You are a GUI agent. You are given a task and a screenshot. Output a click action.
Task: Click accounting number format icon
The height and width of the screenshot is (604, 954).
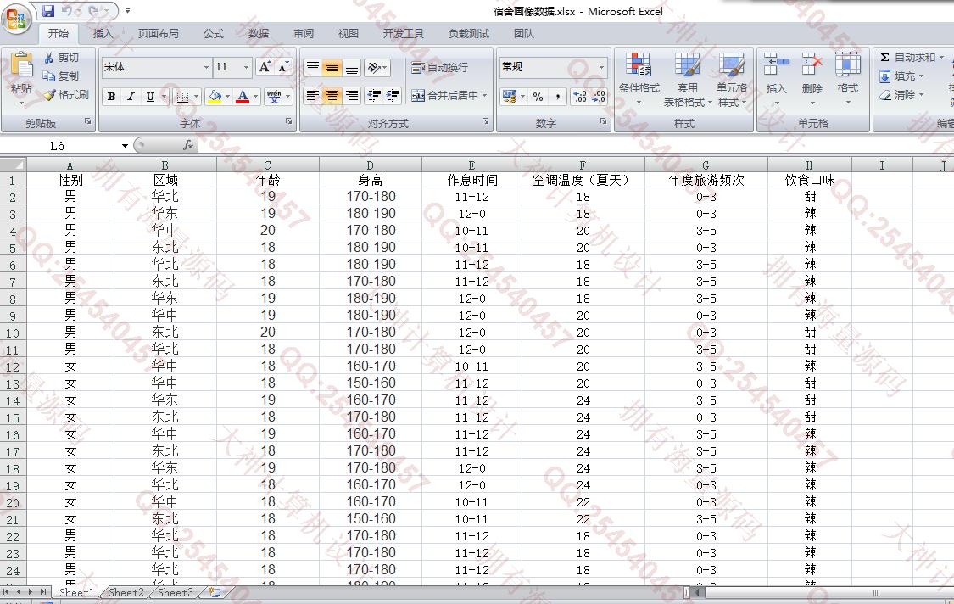pyautogui.click(x=510, y=96)
